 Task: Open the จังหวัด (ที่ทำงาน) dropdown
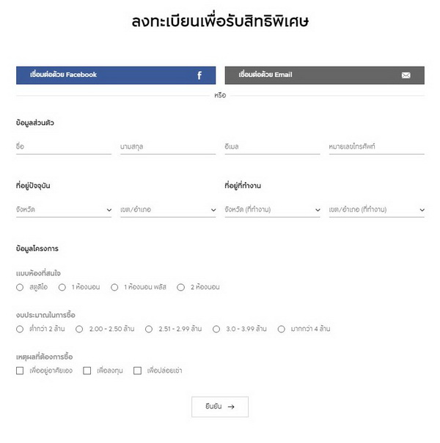tap(272, 210)
